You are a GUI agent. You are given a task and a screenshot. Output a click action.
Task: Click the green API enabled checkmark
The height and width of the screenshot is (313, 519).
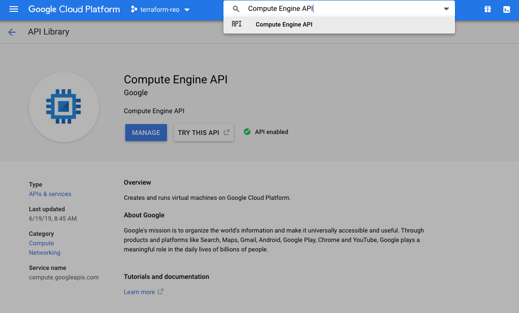(x=247, y=132)
